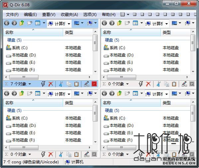This screenshot has width=199, height=168.
Task: Click the cut scissors icon in top-left pane
Action: [61, 84]
